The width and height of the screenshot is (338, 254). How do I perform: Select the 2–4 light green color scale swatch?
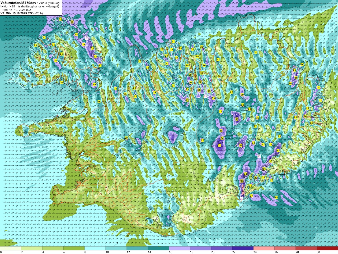pos(32,248)
